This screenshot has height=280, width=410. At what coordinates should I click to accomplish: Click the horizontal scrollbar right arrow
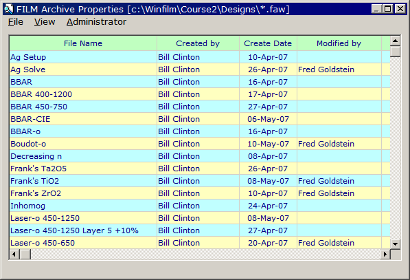(x=385, y=254)
